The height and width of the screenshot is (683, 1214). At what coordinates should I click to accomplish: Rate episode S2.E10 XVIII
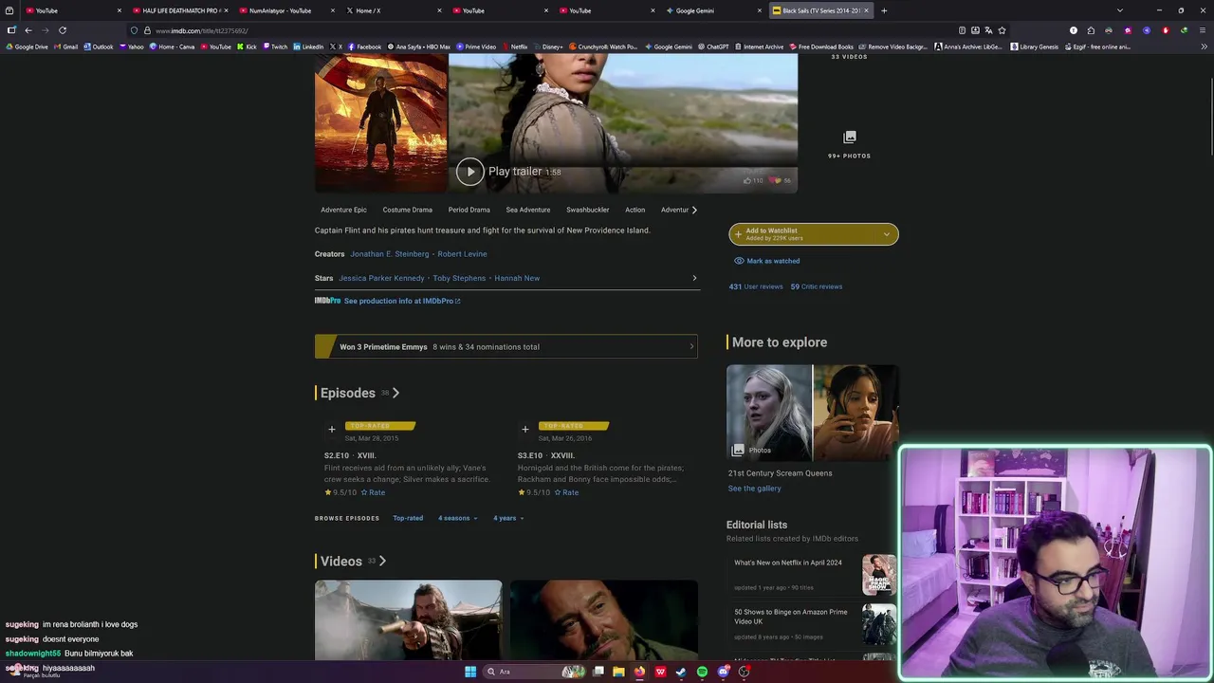click(373, 492)
